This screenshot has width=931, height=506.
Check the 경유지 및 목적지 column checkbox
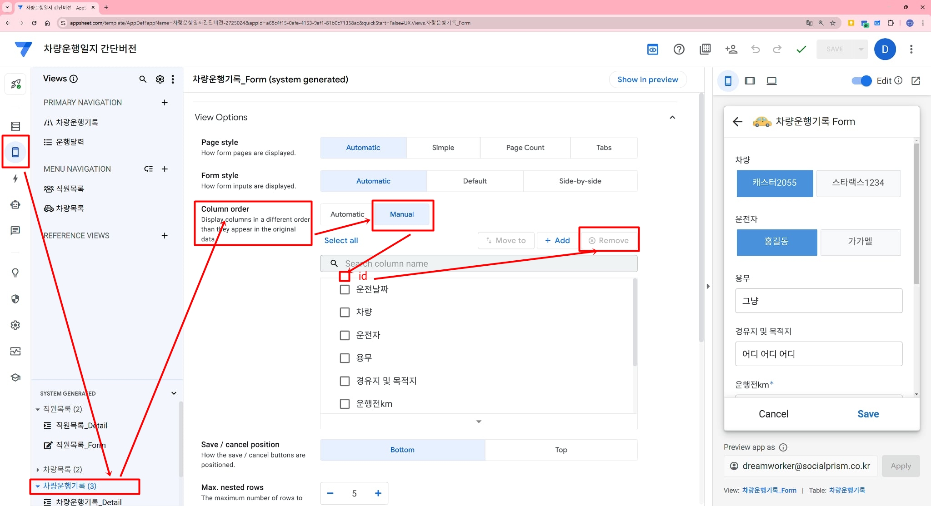pyautogui.click(x=345, y=381)
